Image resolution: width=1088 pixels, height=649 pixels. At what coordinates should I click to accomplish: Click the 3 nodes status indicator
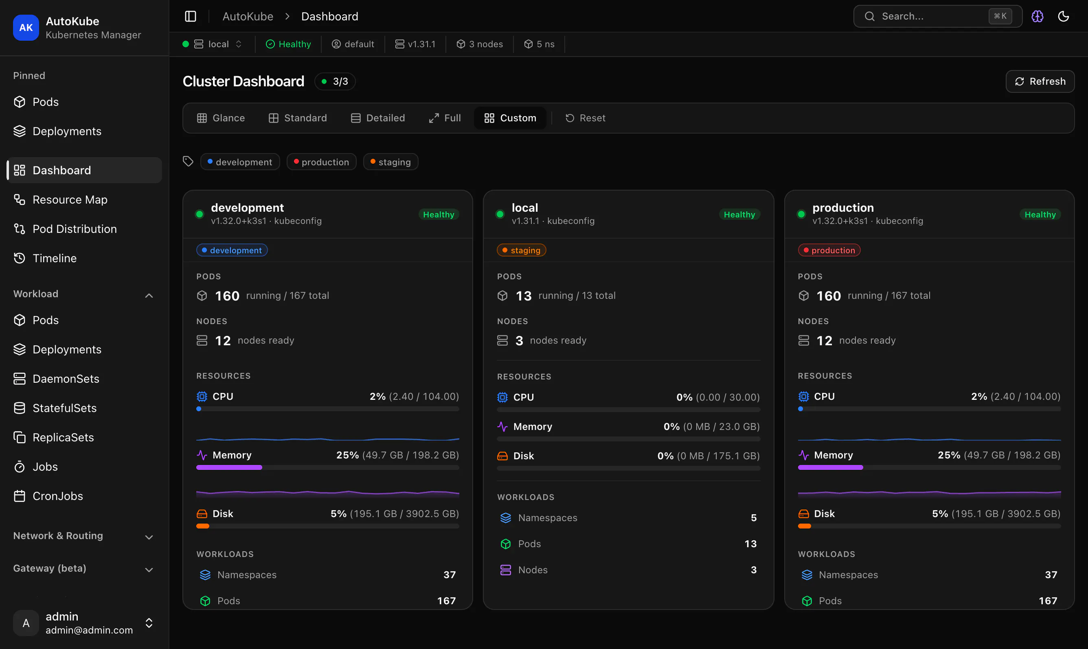point(480,44)
